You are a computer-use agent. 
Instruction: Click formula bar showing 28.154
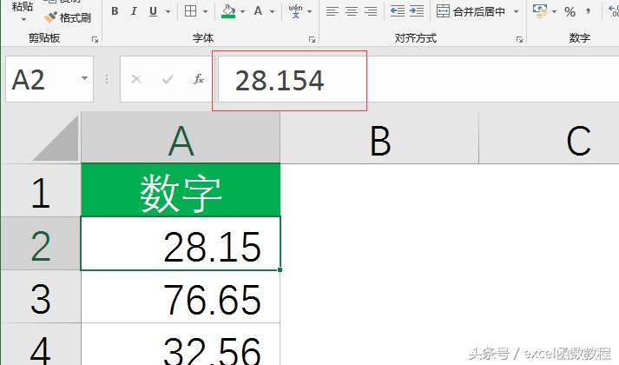click(418, 79)
